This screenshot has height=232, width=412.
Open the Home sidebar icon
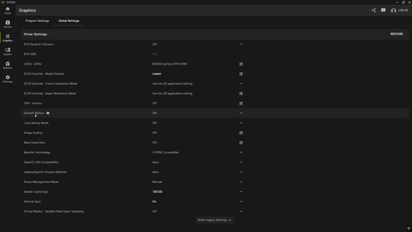tap(7, 10)
